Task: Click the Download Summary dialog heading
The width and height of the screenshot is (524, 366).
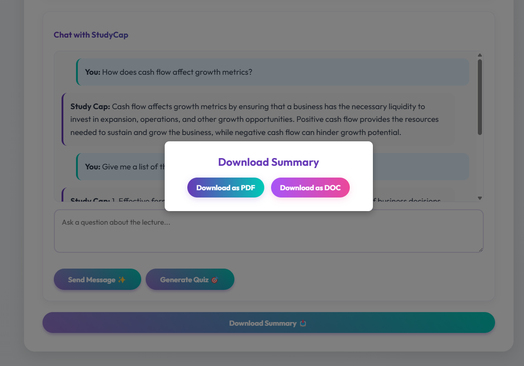Action: click(268, 162)
